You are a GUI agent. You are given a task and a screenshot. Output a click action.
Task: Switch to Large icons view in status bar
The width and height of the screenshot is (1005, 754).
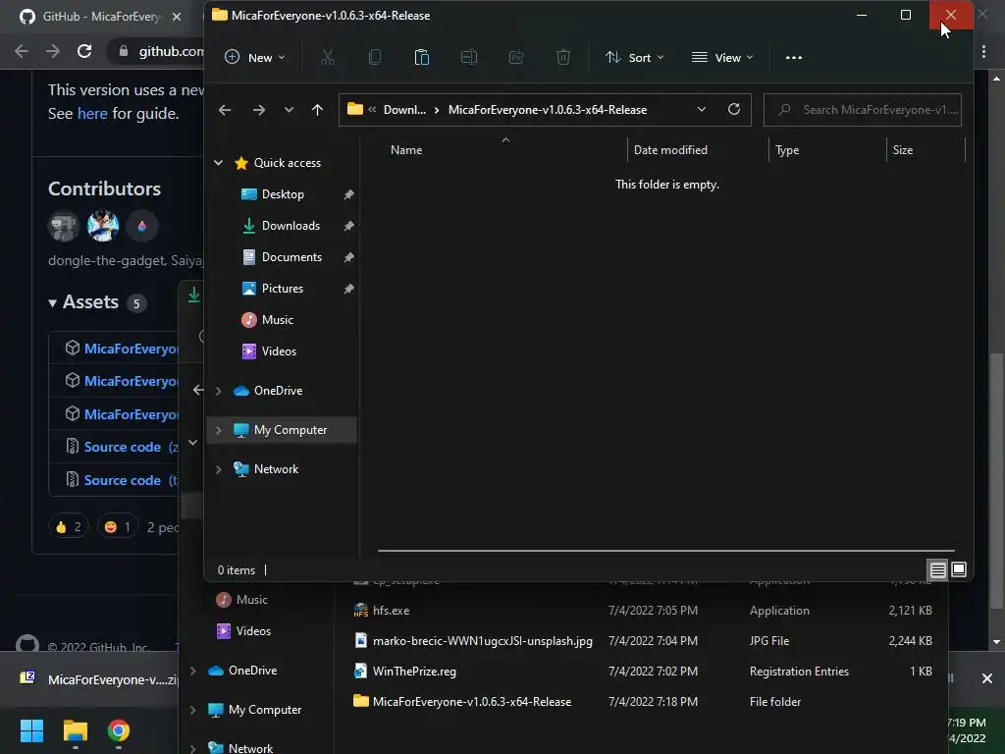point(959,569)
